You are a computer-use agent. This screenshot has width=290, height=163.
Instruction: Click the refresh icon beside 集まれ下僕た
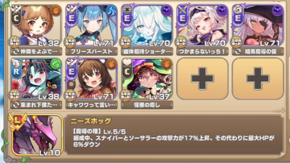[16, 105]
